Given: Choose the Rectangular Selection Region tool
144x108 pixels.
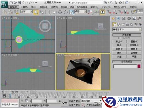Looking at the screenshot, I should coord(47,12).
